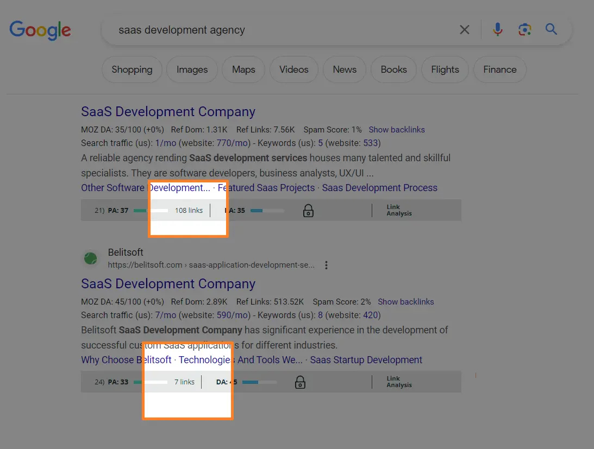594x449 pixels.
Task: Open Belitsoft's SaaS Development Company title link
Action: pos(168,284)
